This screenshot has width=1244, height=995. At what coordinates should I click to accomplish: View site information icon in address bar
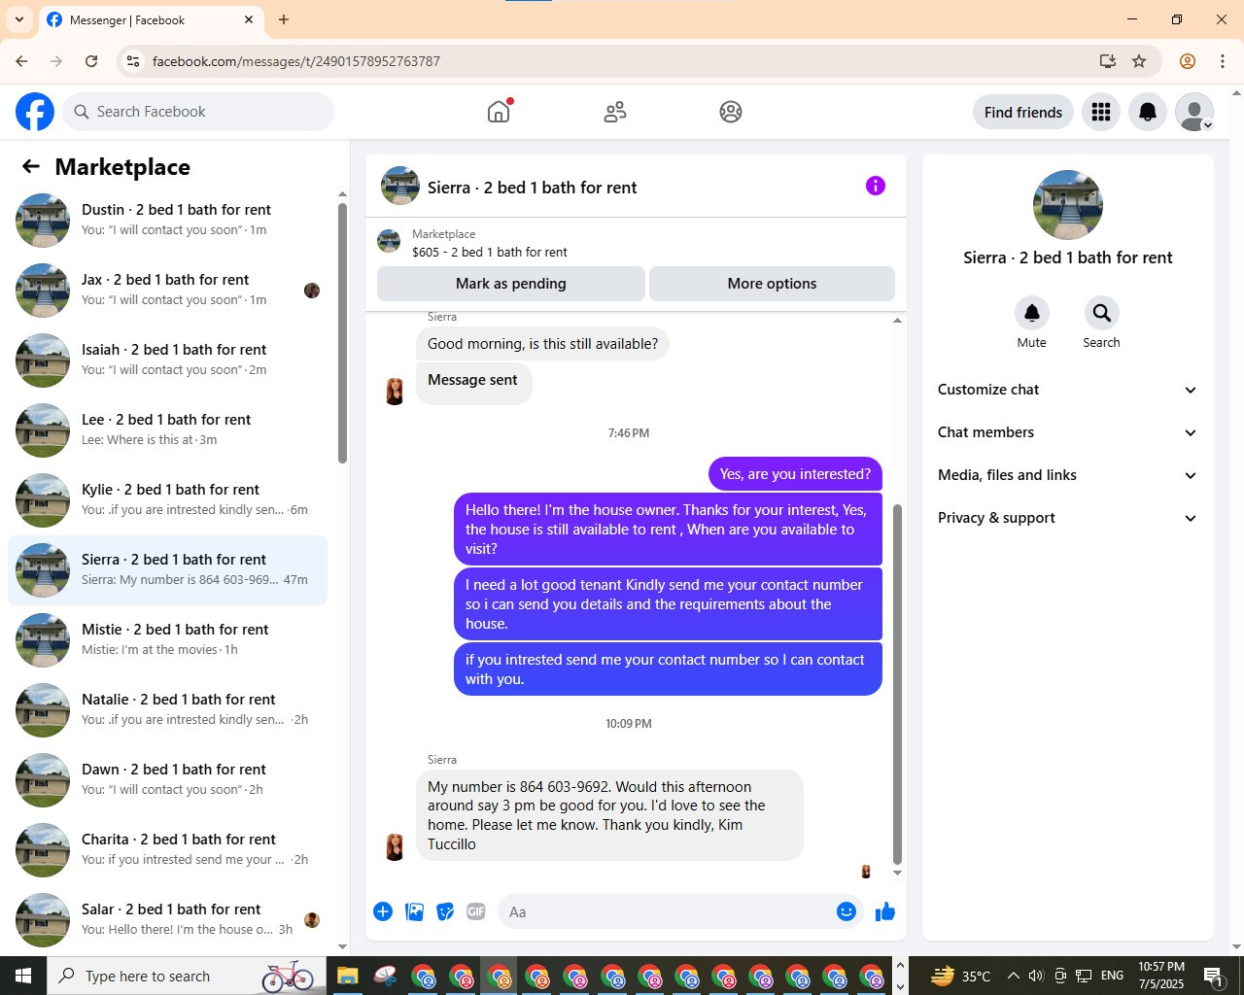click(x=133, y=61)
